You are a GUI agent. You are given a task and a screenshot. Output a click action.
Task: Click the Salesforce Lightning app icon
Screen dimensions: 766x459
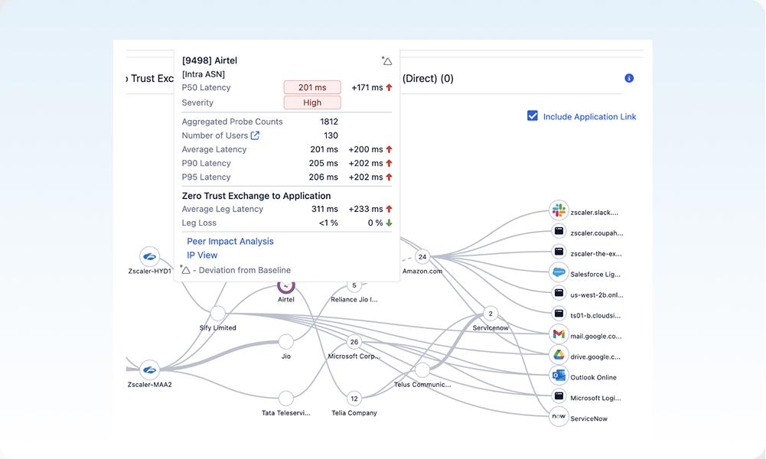click(x=559, y=272)
